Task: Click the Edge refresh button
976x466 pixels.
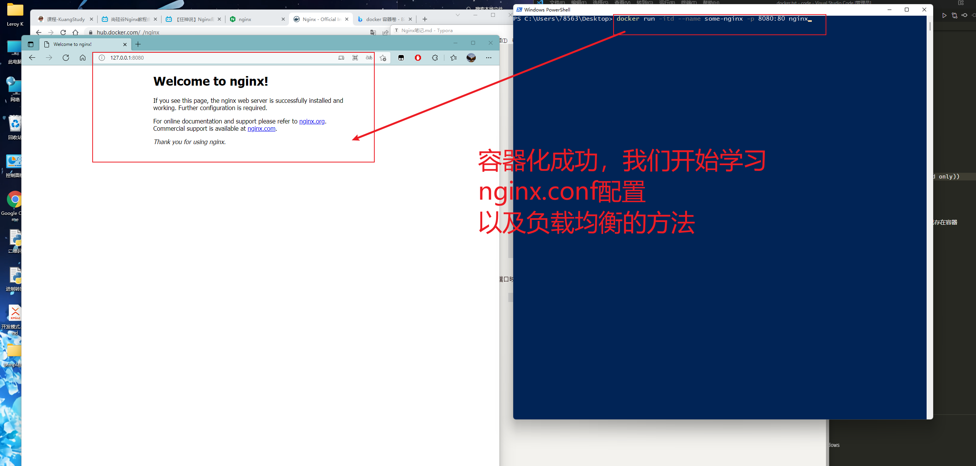Action: click(x=66, y=58)
